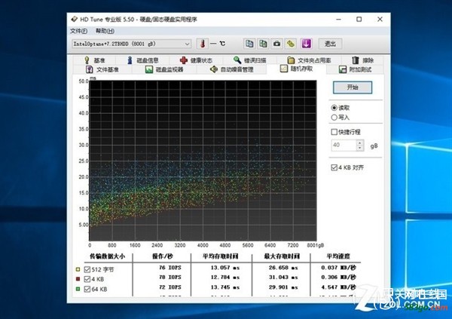Enable the 快捷行程 short stroke checkbox
Viewport: 452px width, 319px height.
[334, 132]
